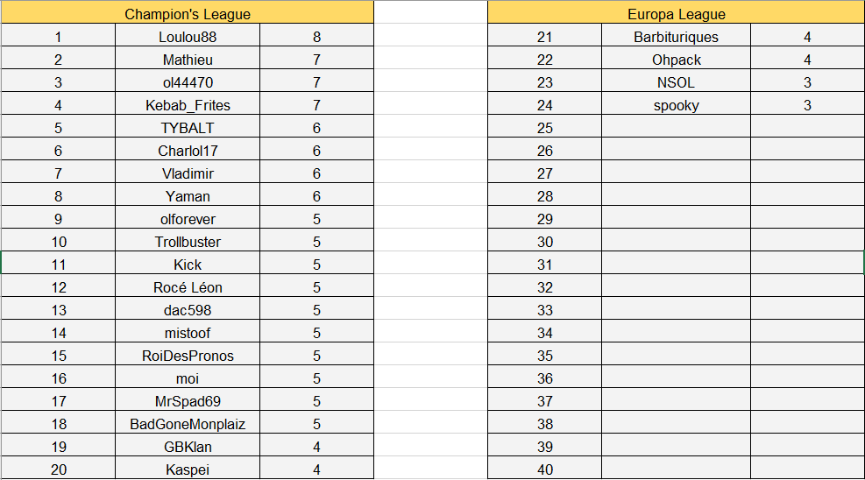The height and width of the screenshot is (480, 865).
Task: Click the Barbituriques cell
Action: pyautogui.click(x=676, y=37)
